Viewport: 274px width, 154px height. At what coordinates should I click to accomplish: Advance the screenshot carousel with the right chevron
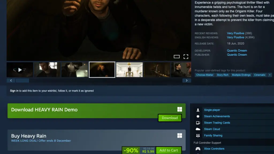point(187,80)
